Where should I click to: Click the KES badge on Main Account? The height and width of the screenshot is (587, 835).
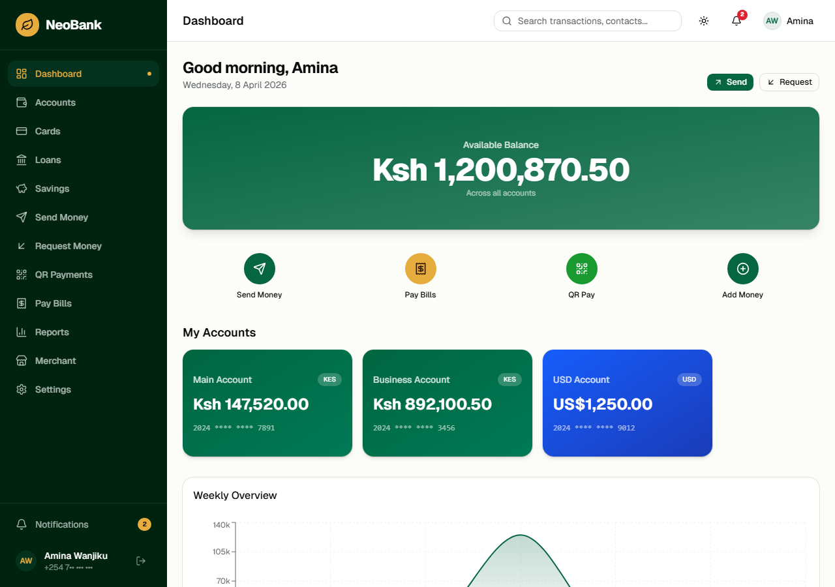[329, 380]
